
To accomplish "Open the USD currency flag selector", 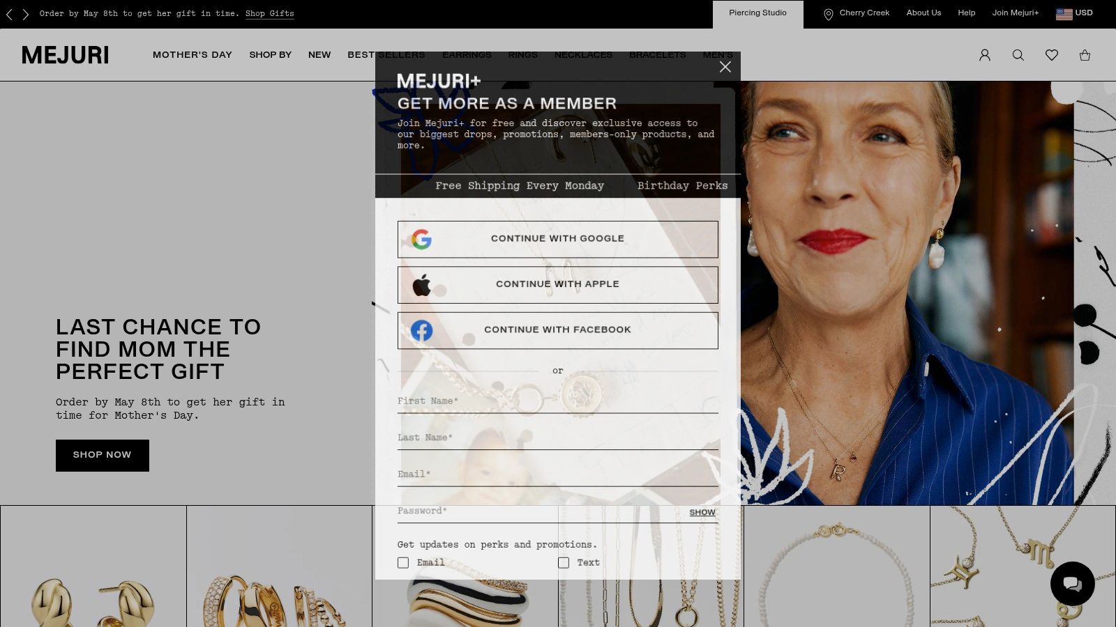I will [x=1075, y=13].
